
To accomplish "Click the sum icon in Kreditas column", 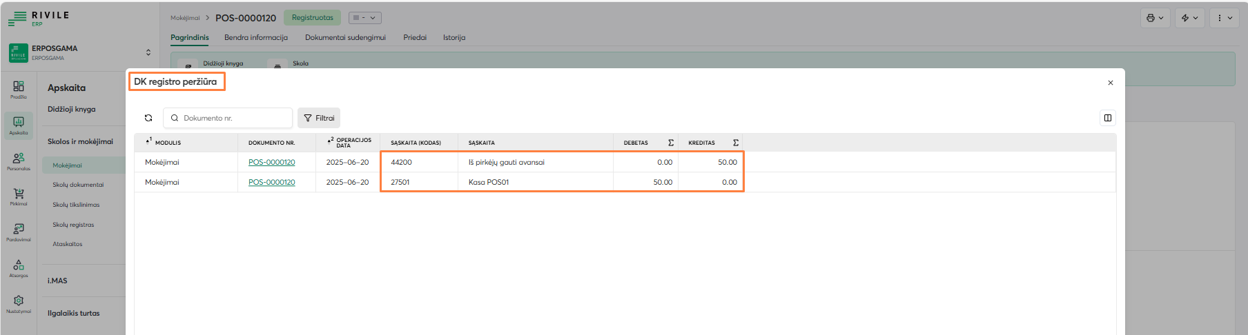I will pos(735,143).
